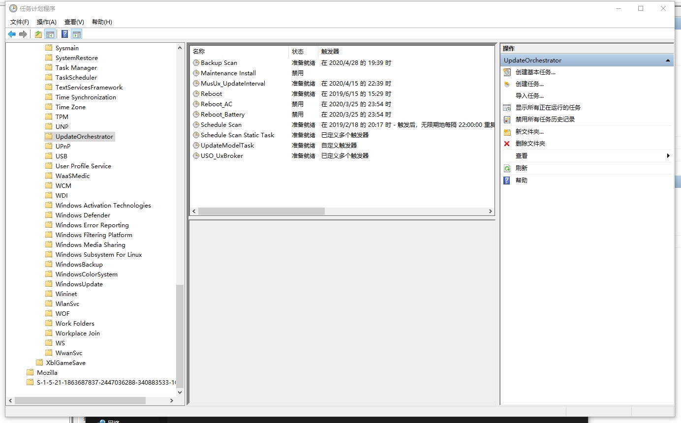Click the red X icon for 删除文件夹
Viewport: 681px width, 423px height.
tap(507, 144)
